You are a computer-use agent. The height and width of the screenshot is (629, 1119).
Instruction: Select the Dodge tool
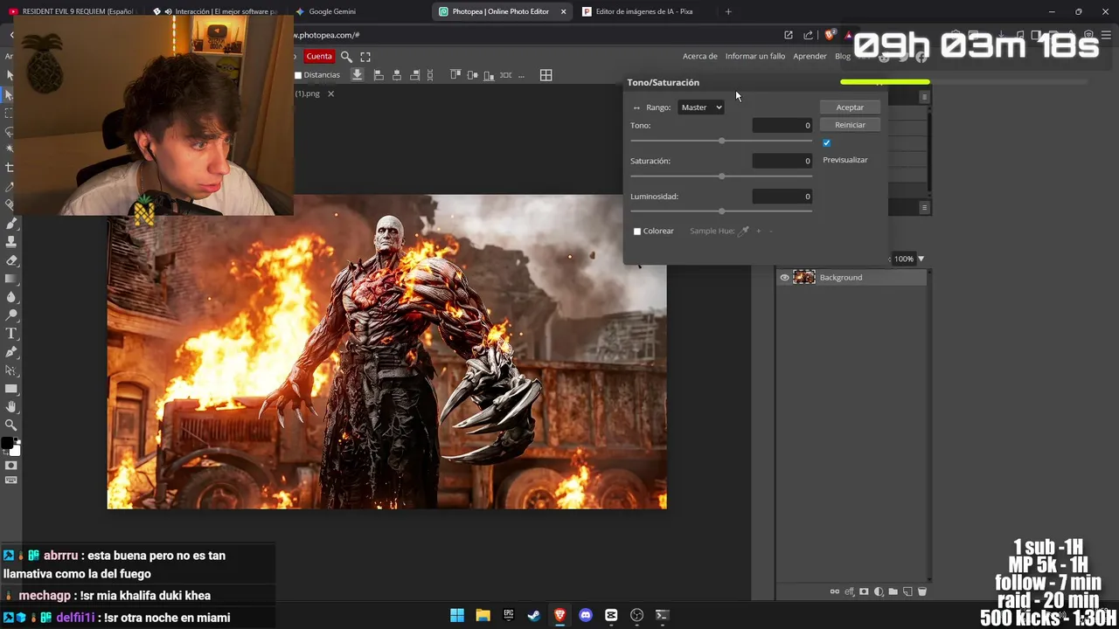coord(10,315)
